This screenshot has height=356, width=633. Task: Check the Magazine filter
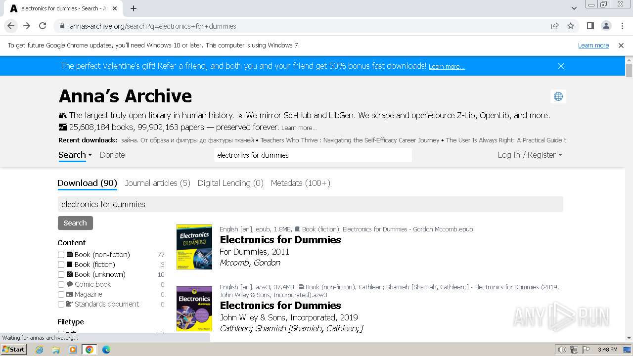(x=61, y=294)
